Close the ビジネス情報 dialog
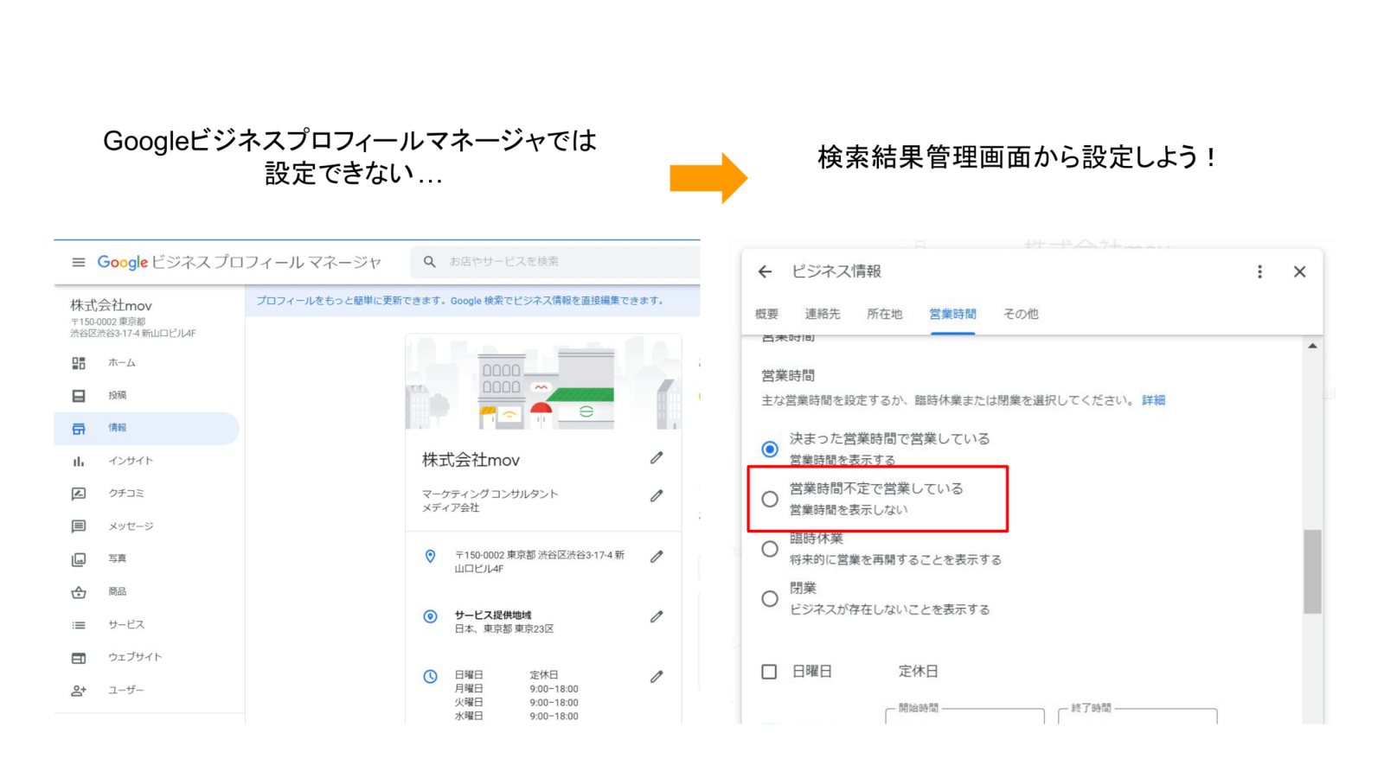 coord(1299,271)
